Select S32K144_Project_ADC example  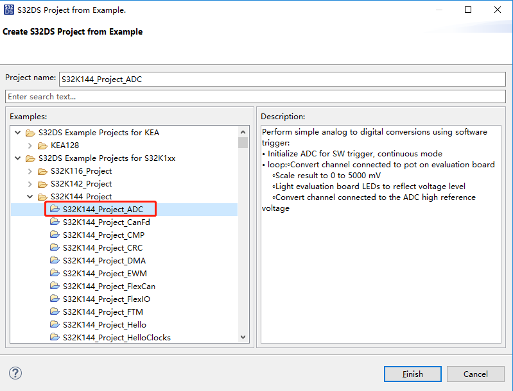click(x=103, y=210)
